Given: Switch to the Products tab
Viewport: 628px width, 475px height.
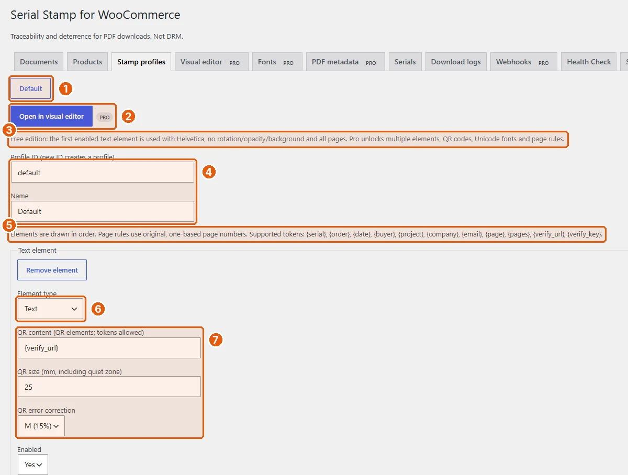Looking at the screenshot, I should coord(87,62).
